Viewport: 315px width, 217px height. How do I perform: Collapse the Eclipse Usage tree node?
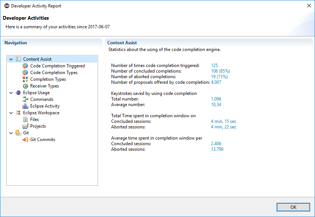point(11,93)
